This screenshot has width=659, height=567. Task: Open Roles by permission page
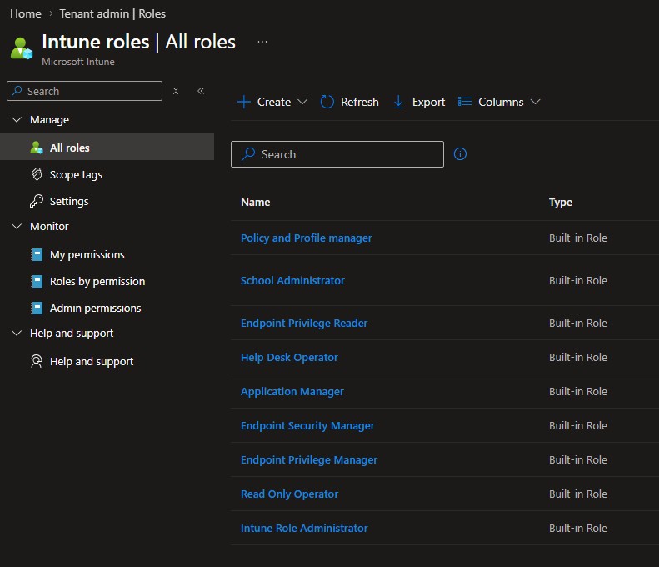[97, 281]
